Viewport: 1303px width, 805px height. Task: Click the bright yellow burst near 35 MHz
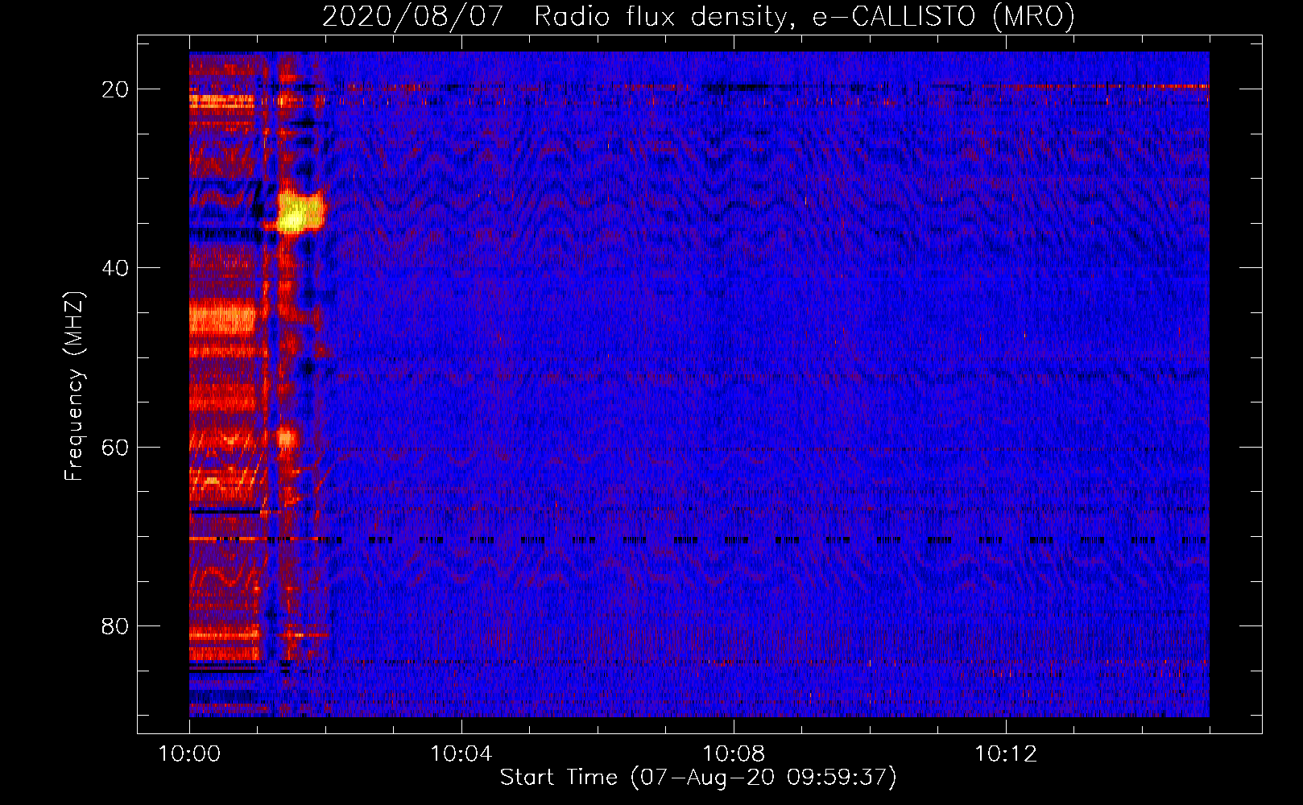pyautogui.click(x=300, y=213)
